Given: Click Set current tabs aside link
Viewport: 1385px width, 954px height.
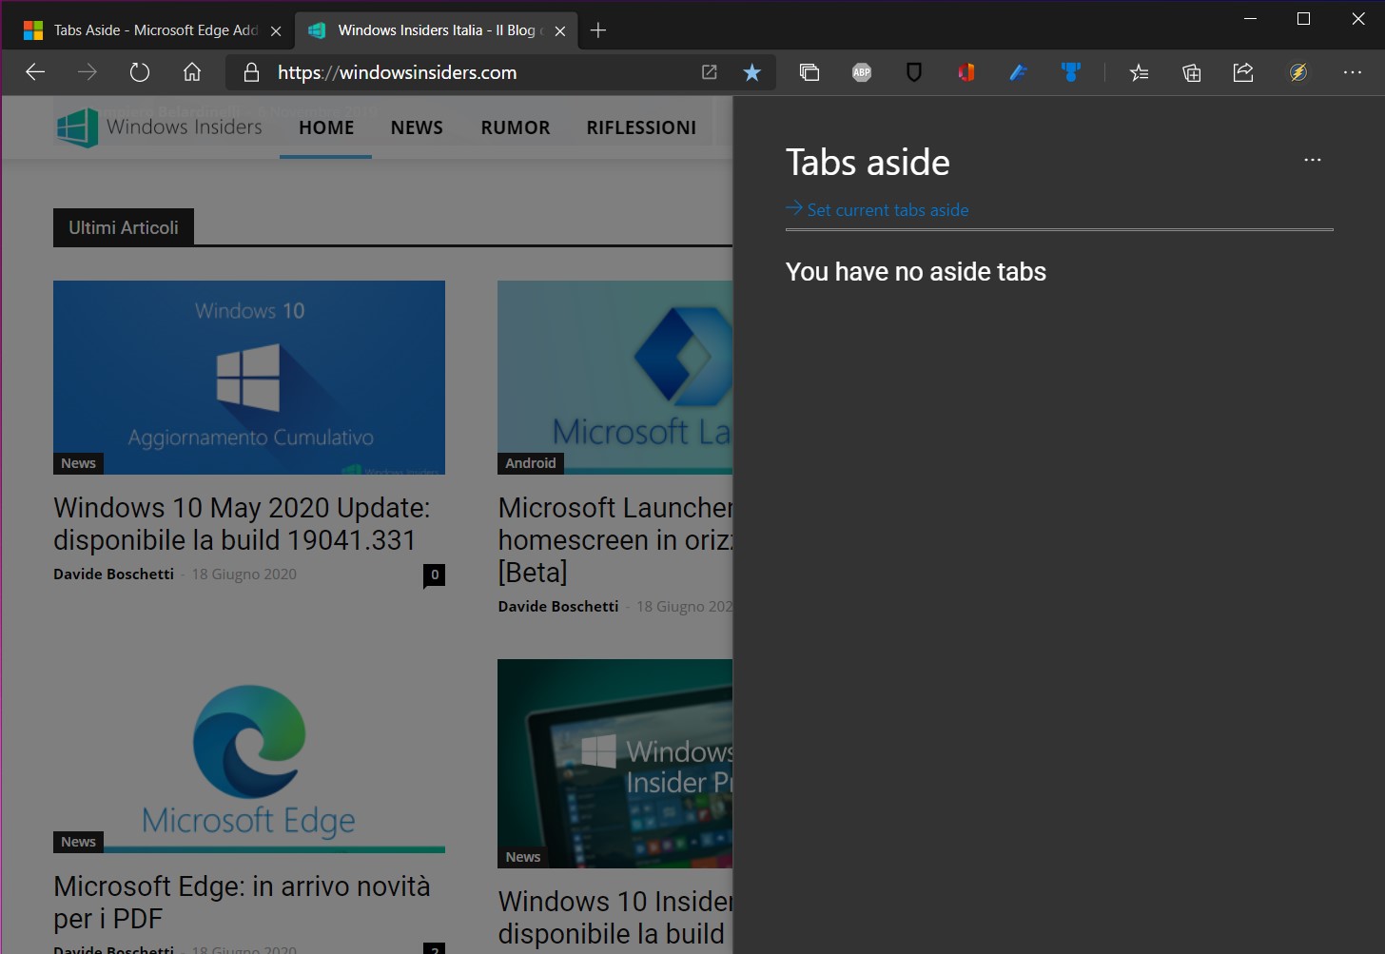Looking at the screenshot, I should click(877, 209).
